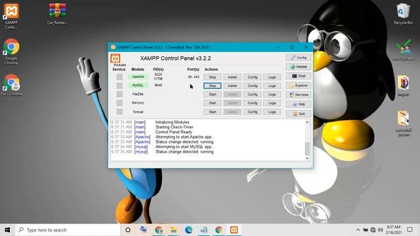Toggle Apache service checkbox

(x=119, y=77)
